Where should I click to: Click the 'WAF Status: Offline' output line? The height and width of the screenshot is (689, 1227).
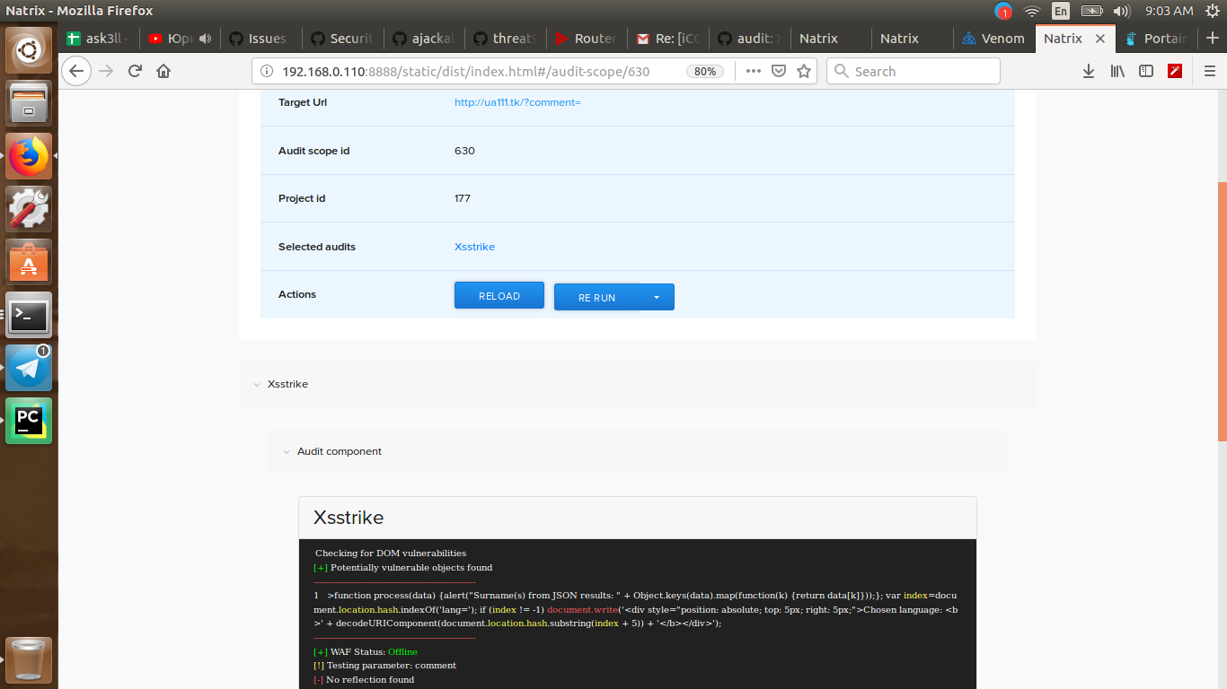click(366, 652)
